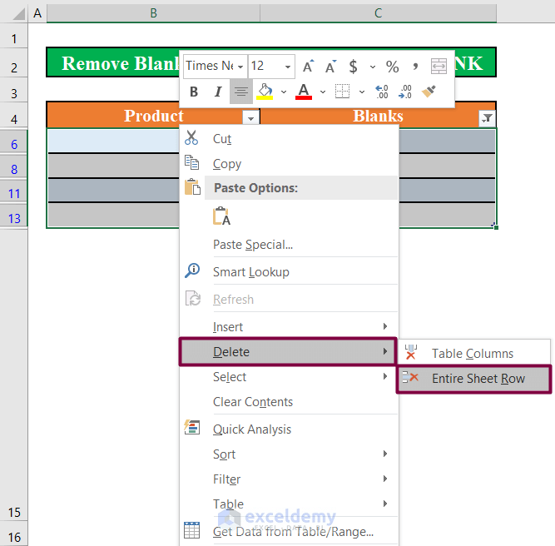Open the Table submenu

click(x=289, y=504)
